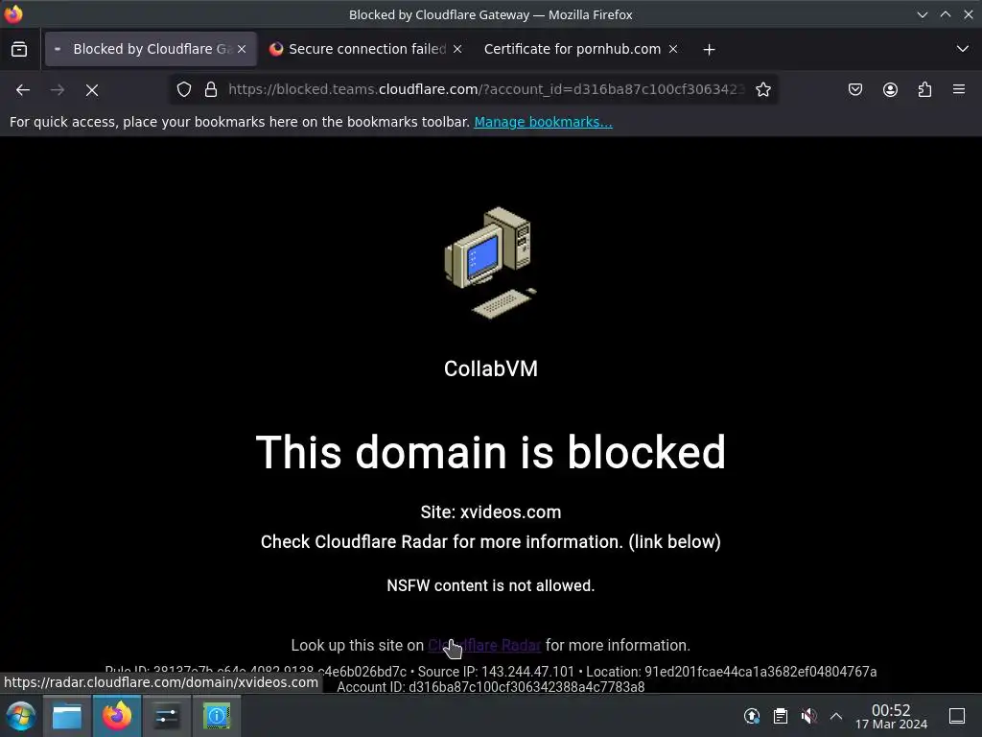982x737 pixels.
Task: Expand the system tray hidden icons arrow
Action: click(x=836, y=716)
